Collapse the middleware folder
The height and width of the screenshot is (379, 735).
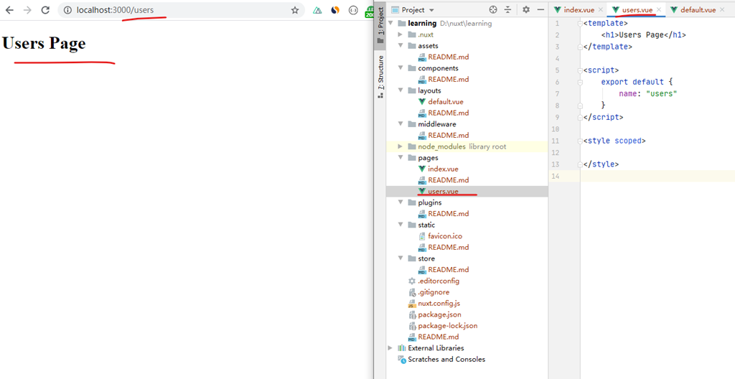(x=401, y=124)
